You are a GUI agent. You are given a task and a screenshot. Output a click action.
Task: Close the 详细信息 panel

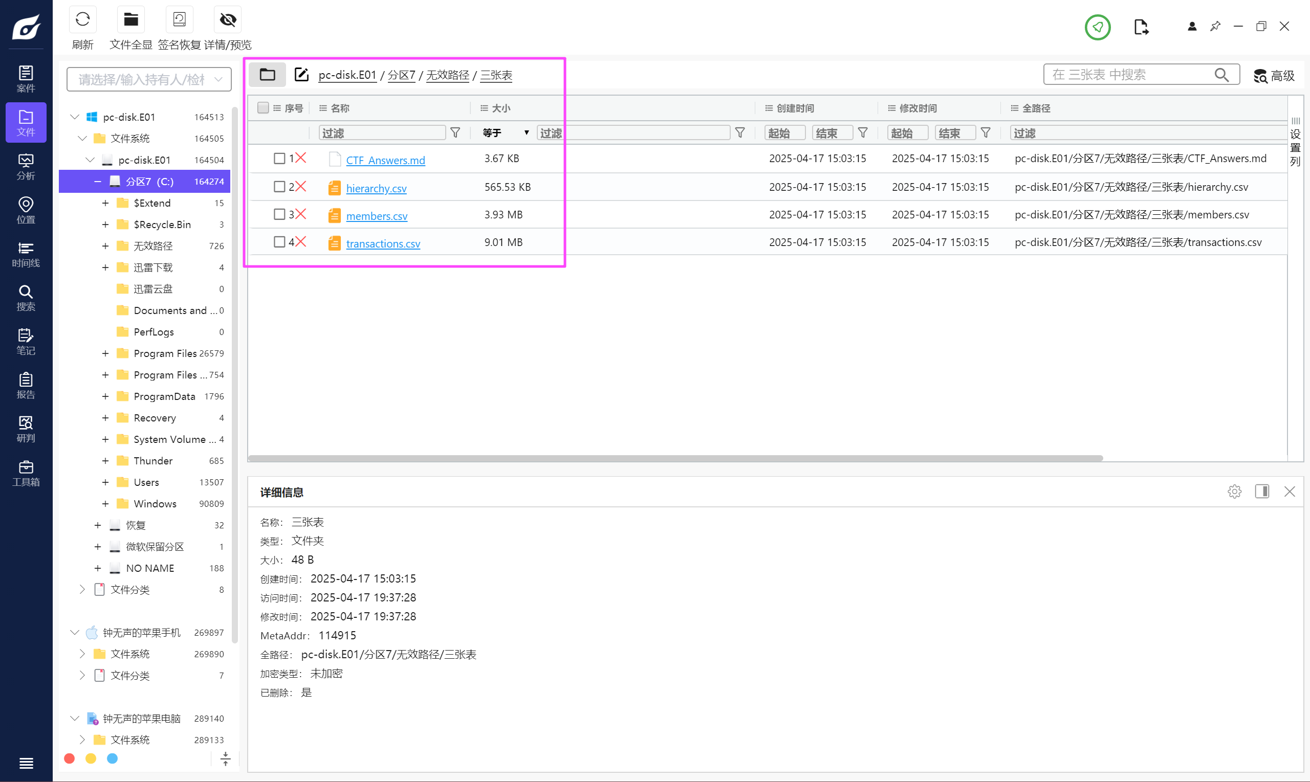tap(1290, 491)
